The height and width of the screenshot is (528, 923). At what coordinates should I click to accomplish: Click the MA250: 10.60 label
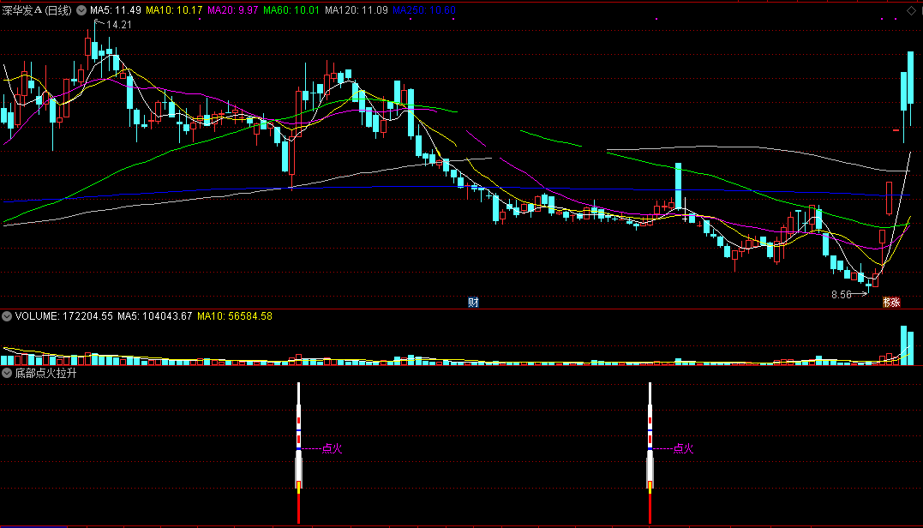[x=424, y=10]
